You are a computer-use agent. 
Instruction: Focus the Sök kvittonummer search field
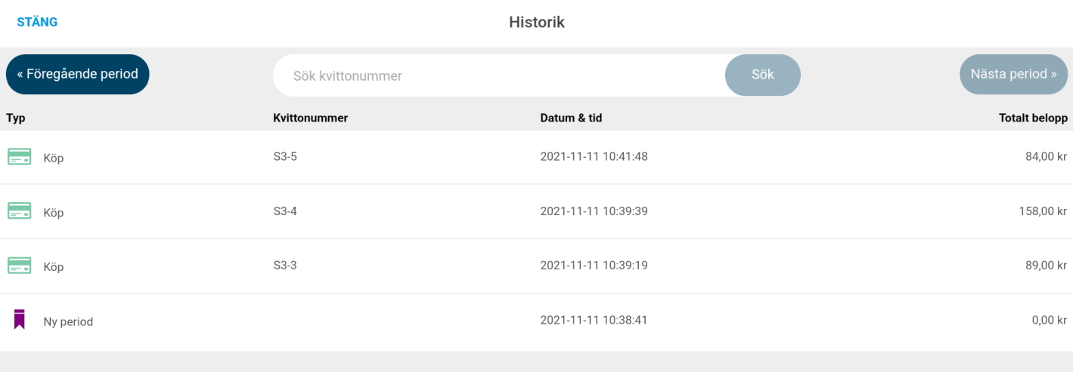pos(499,75)
